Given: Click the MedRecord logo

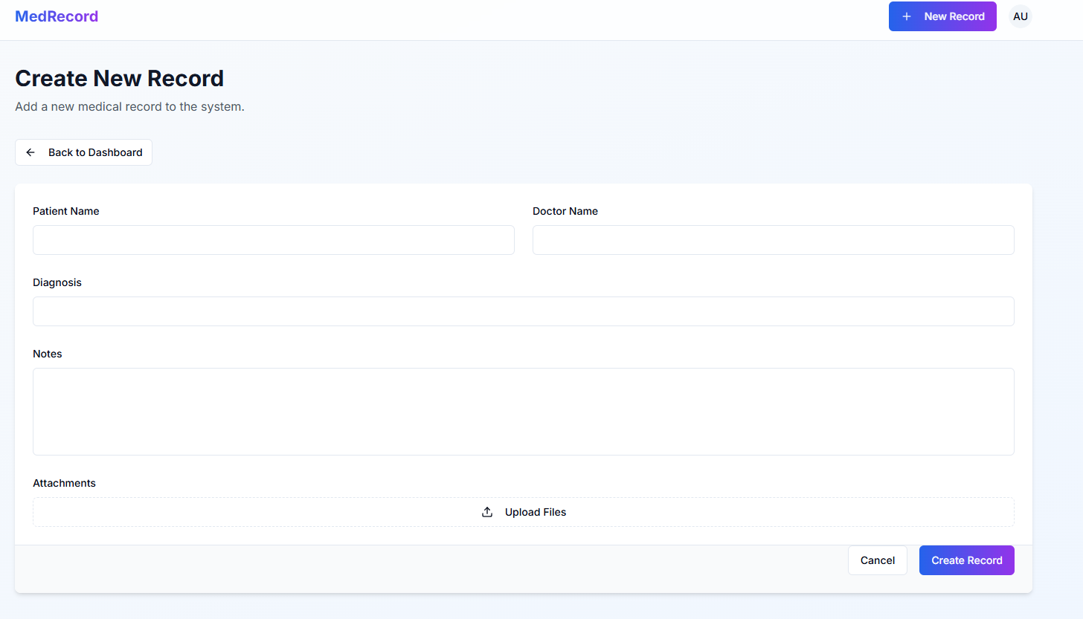Looking at the screenshot, I should coord(57,16).
